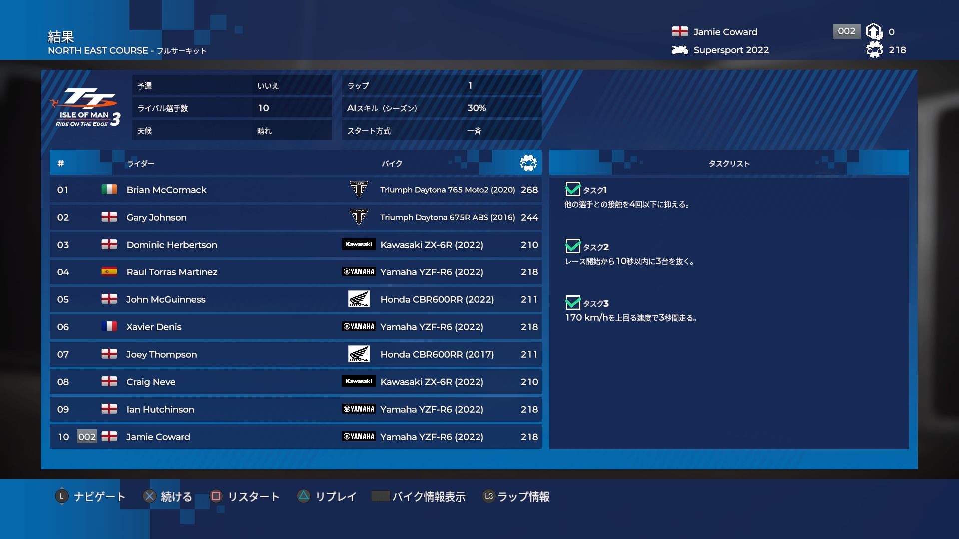The width and height of the screenshot is (959, 539).
Task: Select the タスクリスト panel header
Action: [729, 163]
